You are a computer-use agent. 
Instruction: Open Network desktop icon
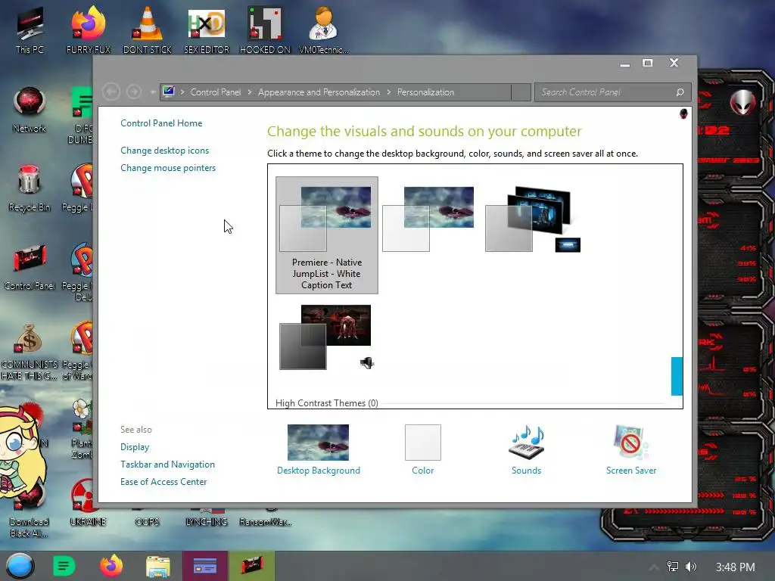(x=30, y=109)
